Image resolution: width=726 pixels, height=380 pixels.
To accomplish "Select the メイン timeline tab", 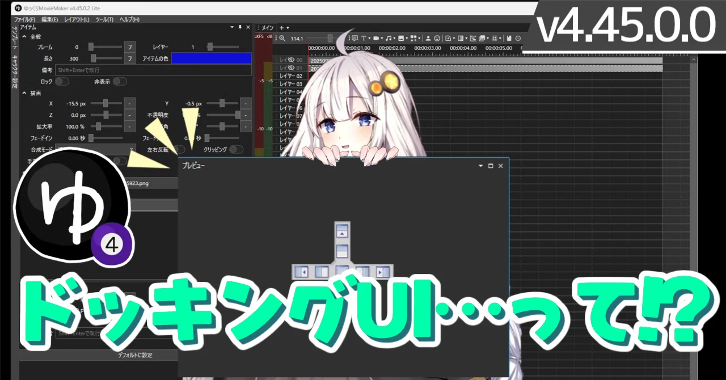I will [x=268, y=27].
